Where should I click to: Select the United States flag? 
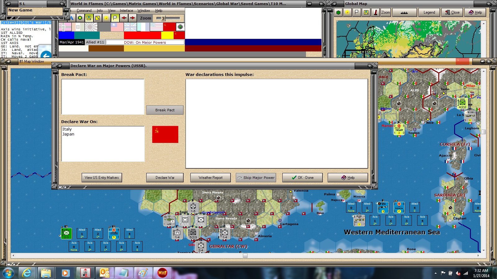[x=156, y=27]
